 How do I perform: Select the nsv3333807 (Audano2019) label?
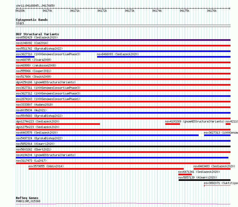coord(34,105)
